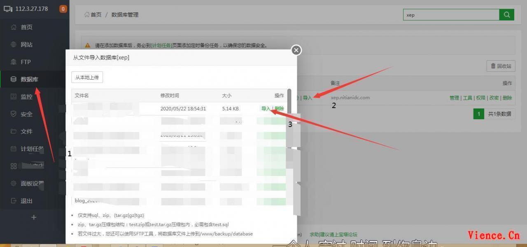Click the green search magnifier button

(506, 14)
